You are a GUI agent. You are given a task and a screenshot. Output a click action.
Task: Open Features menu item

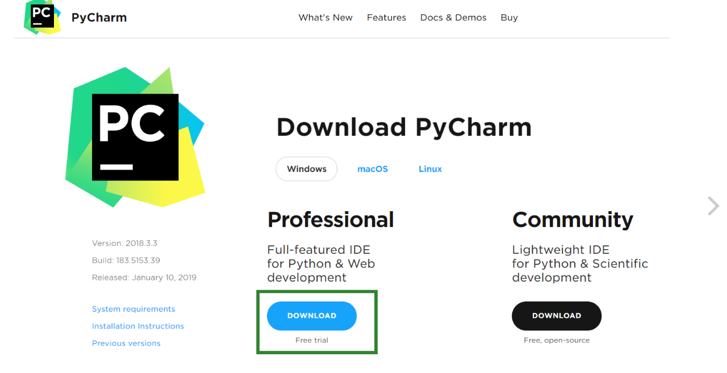click(386, 18)
